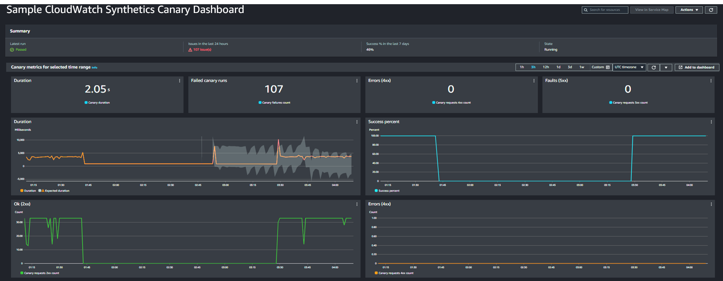The height and width of the screenshot is (281, 723).
Task: Open the Ok (2xx) chart's options menu
Action: coord(357,204)
